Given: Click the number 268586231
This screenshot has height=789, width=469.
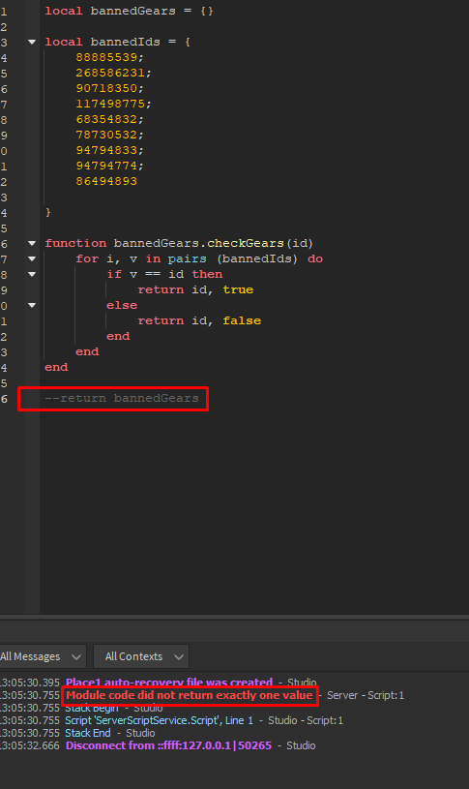Looking at the screenshot, I should click(x=110, y=73).
